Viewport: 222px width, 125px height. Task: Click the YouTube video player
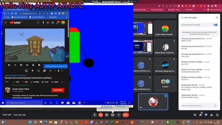click(x=35, y=45)
